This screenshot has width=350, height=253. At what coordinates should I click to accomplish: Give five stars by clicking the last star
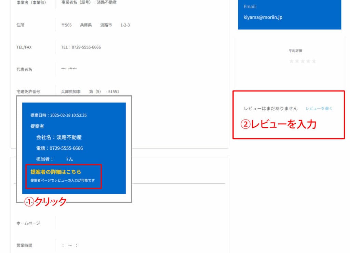314,61
